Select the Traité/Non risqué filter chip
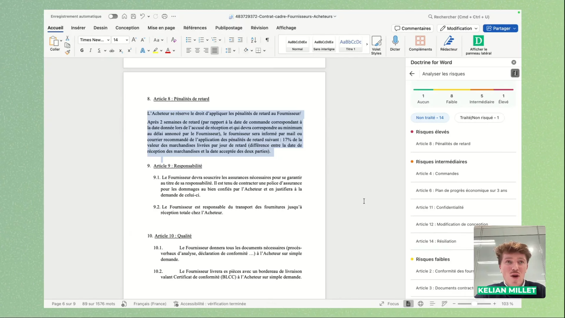Screen dimensions: 565x318 tap(479, 117)
